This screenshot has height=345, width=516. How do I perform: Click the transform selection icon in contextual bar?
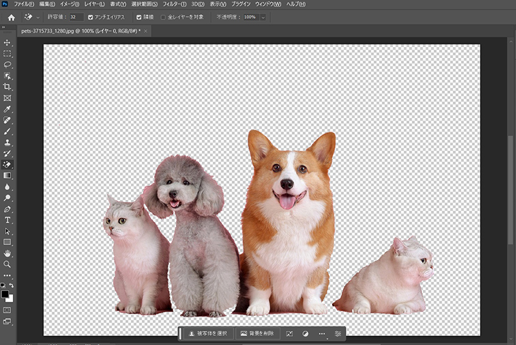pos(289,333)
